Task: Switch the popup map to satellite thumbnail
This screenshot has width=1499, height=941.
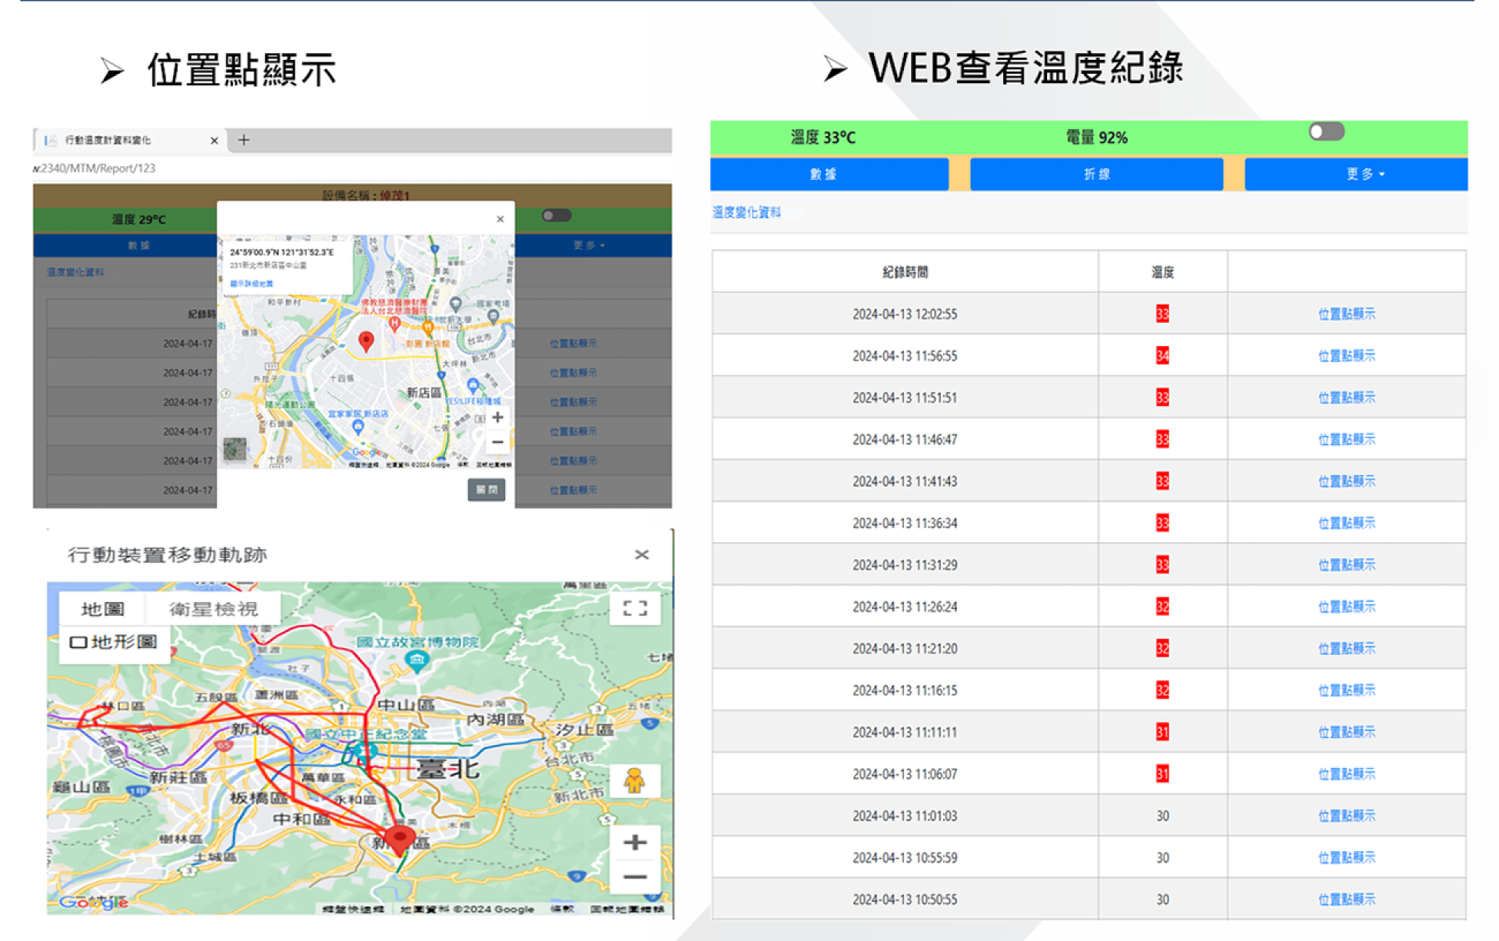Action: point(234,449)
